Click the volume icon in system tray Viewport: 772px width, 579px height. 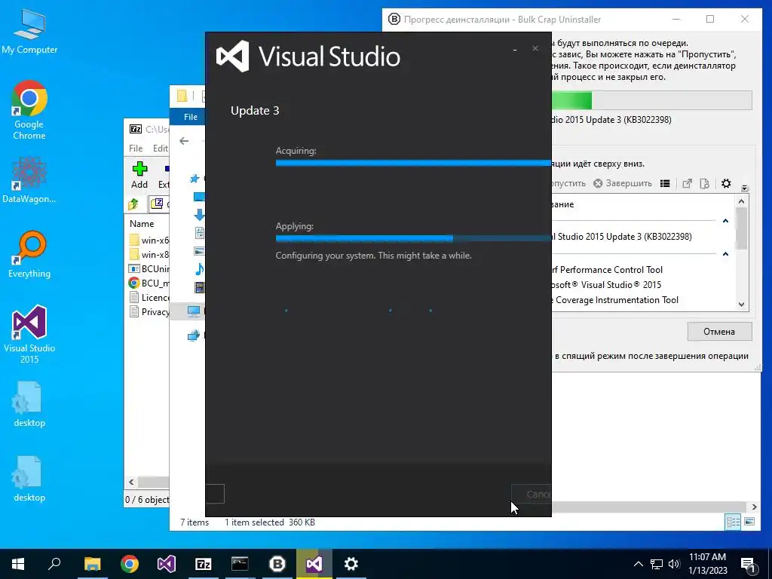(674, 564)
